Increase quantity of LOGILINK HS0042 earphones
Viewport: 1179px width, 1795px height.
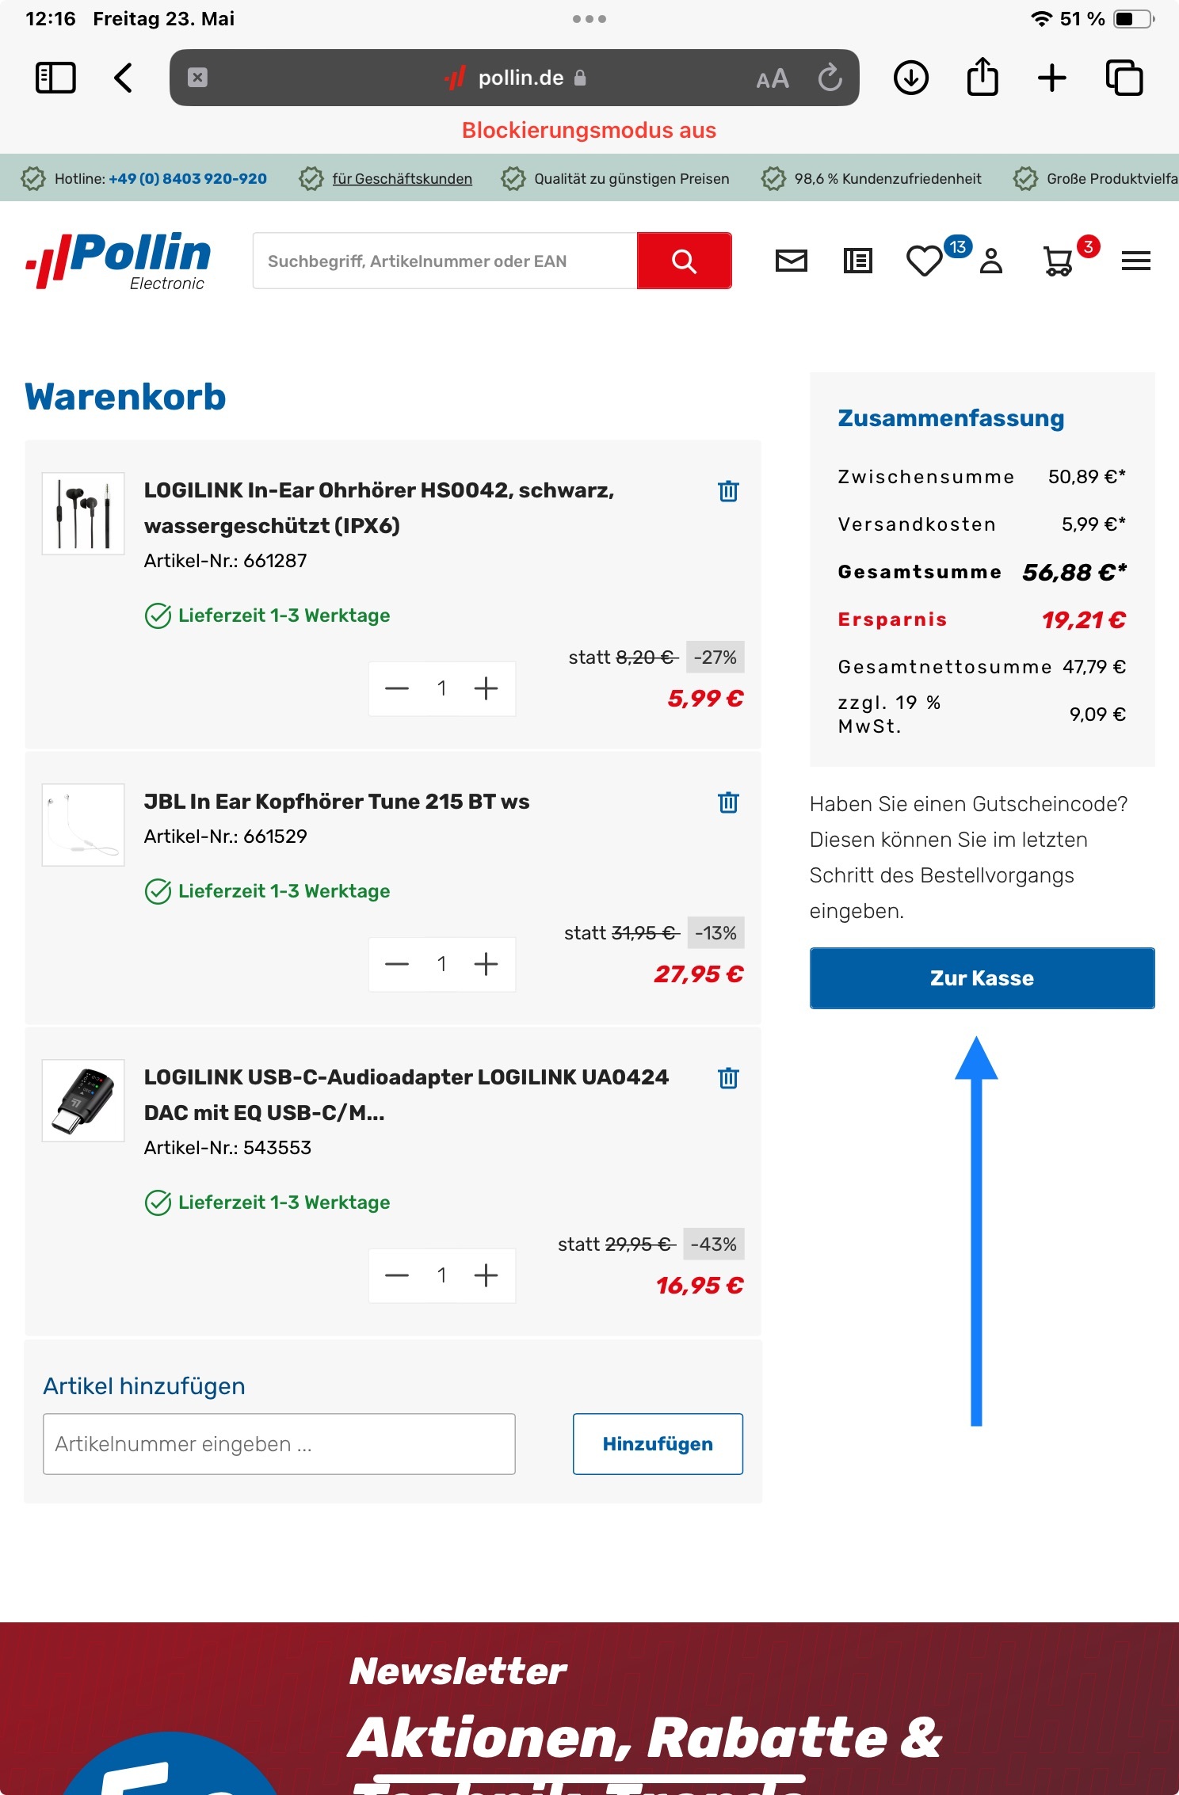coord(486,688)
